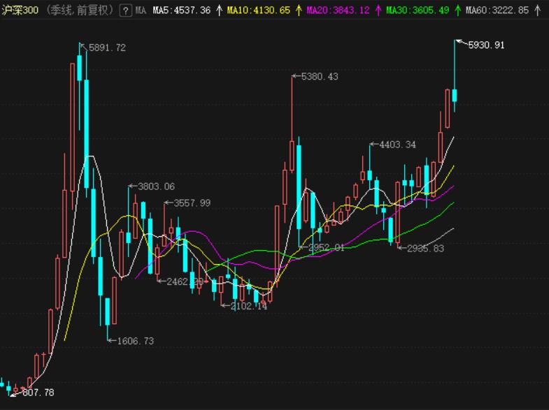Image resolution: width=549 pixels, height=410 pixels.
Task: Click the 沪深300 chart title
Action: (x=20, y=10)
